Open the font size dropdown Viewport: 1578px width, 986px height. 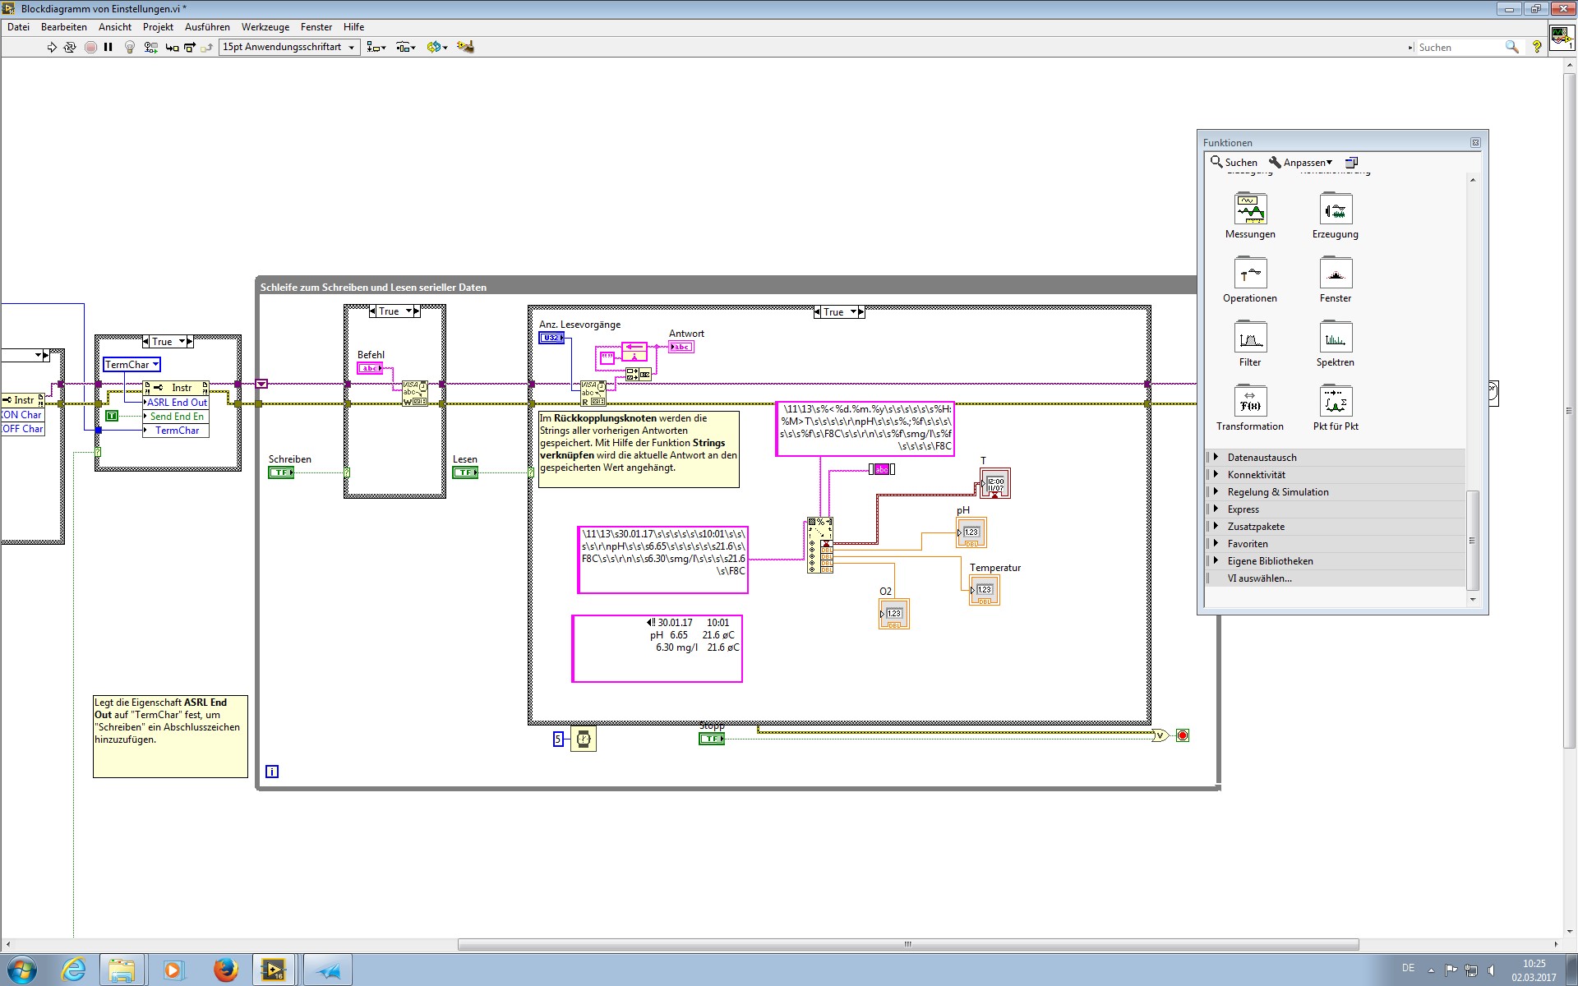coord(289,47)
